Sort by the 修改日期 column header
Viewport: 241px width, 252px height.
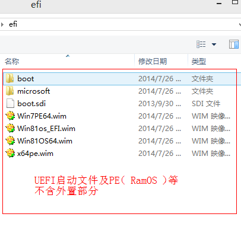pos(153,61)
